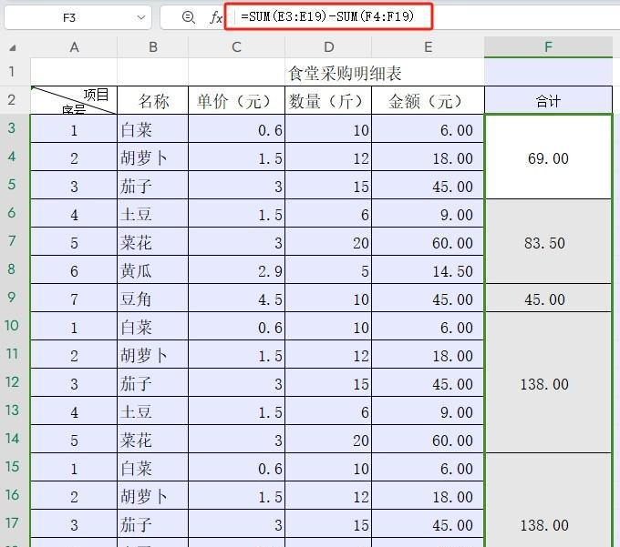Select column D header
The height and width of the screenshot is (547, 620).
click(x=328, y=47)
